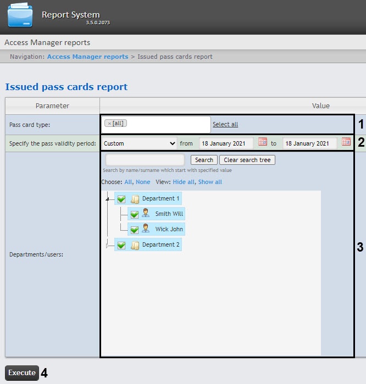Open the 'to' date calendar picker

point(346,142)
